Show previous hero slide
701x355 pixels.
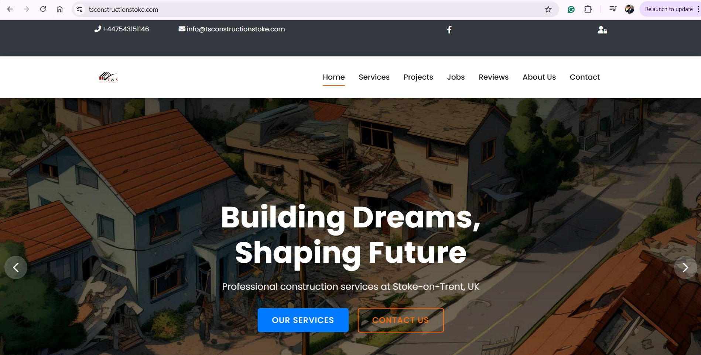16,267
